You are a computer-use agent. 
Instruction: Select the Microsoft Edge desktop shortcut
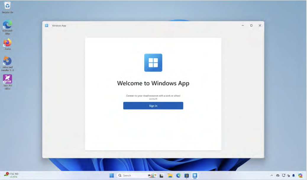7,27
